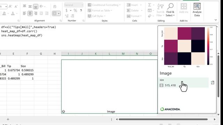Click horizontal scrollbar right arrow
Screen dimensions: 223x125
[x=215, y=119]
